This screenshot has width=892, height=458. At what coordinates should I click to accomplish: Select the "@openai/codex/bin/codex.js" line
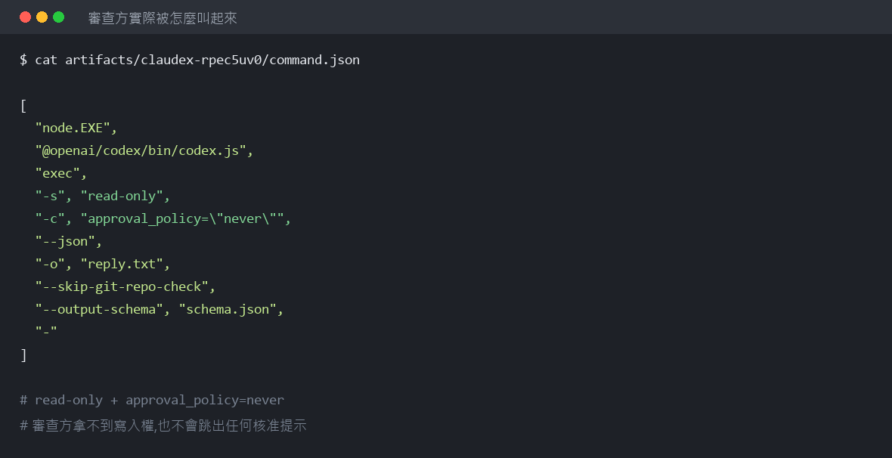pos(144,150)
